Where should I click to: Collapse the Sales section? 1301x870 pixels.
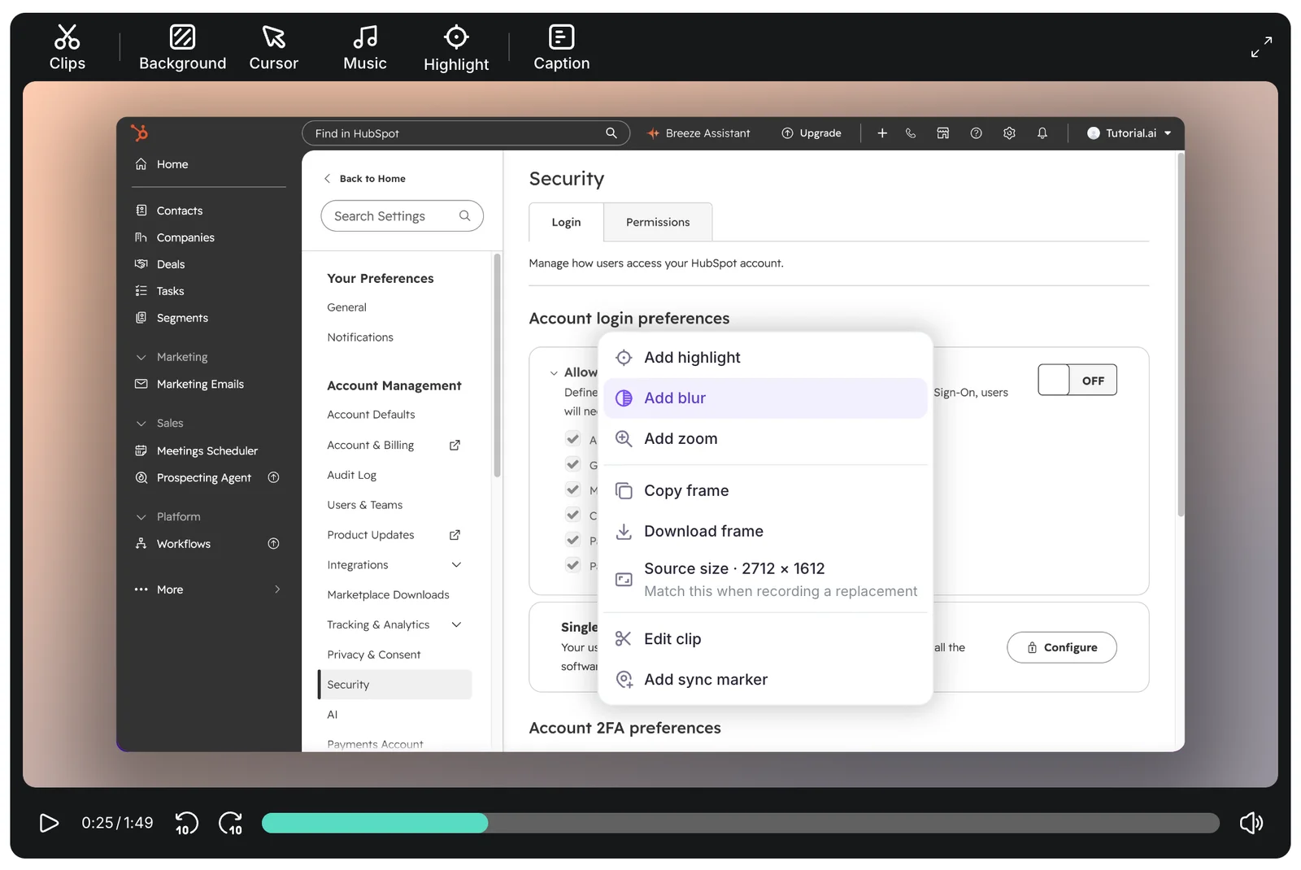141,424
